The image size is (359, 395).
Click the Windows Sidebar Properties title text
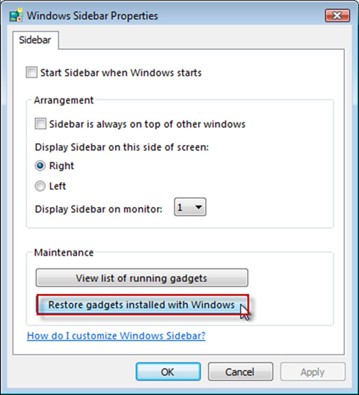coord(93,15)
